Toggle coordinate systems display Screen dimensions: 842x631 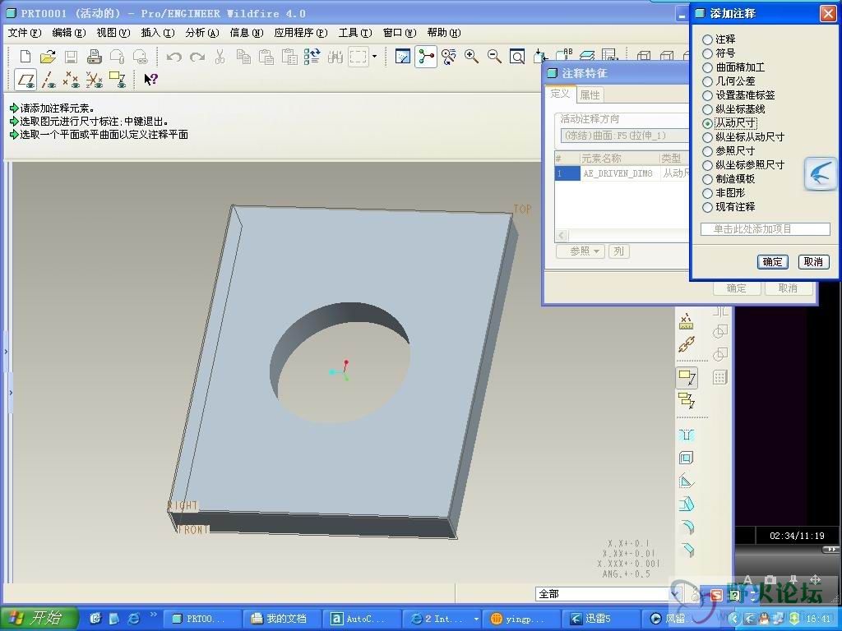(94, 80)
